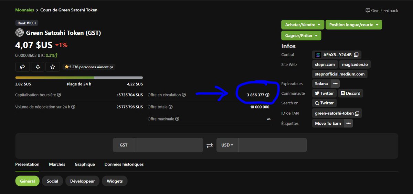The height and width of the screenshot is (194, 413).
Task: Click the share arrow icon button
Action: 22,67
